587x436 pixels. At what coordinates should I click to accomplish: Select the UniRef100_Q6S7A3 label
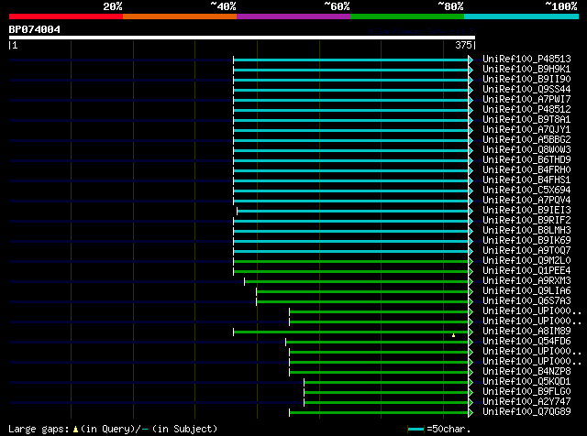[526, 301]
